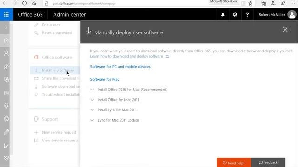The image size is (298, 167).
Task: Open Reports chart icon in sidebar
Action: [6, 146]
